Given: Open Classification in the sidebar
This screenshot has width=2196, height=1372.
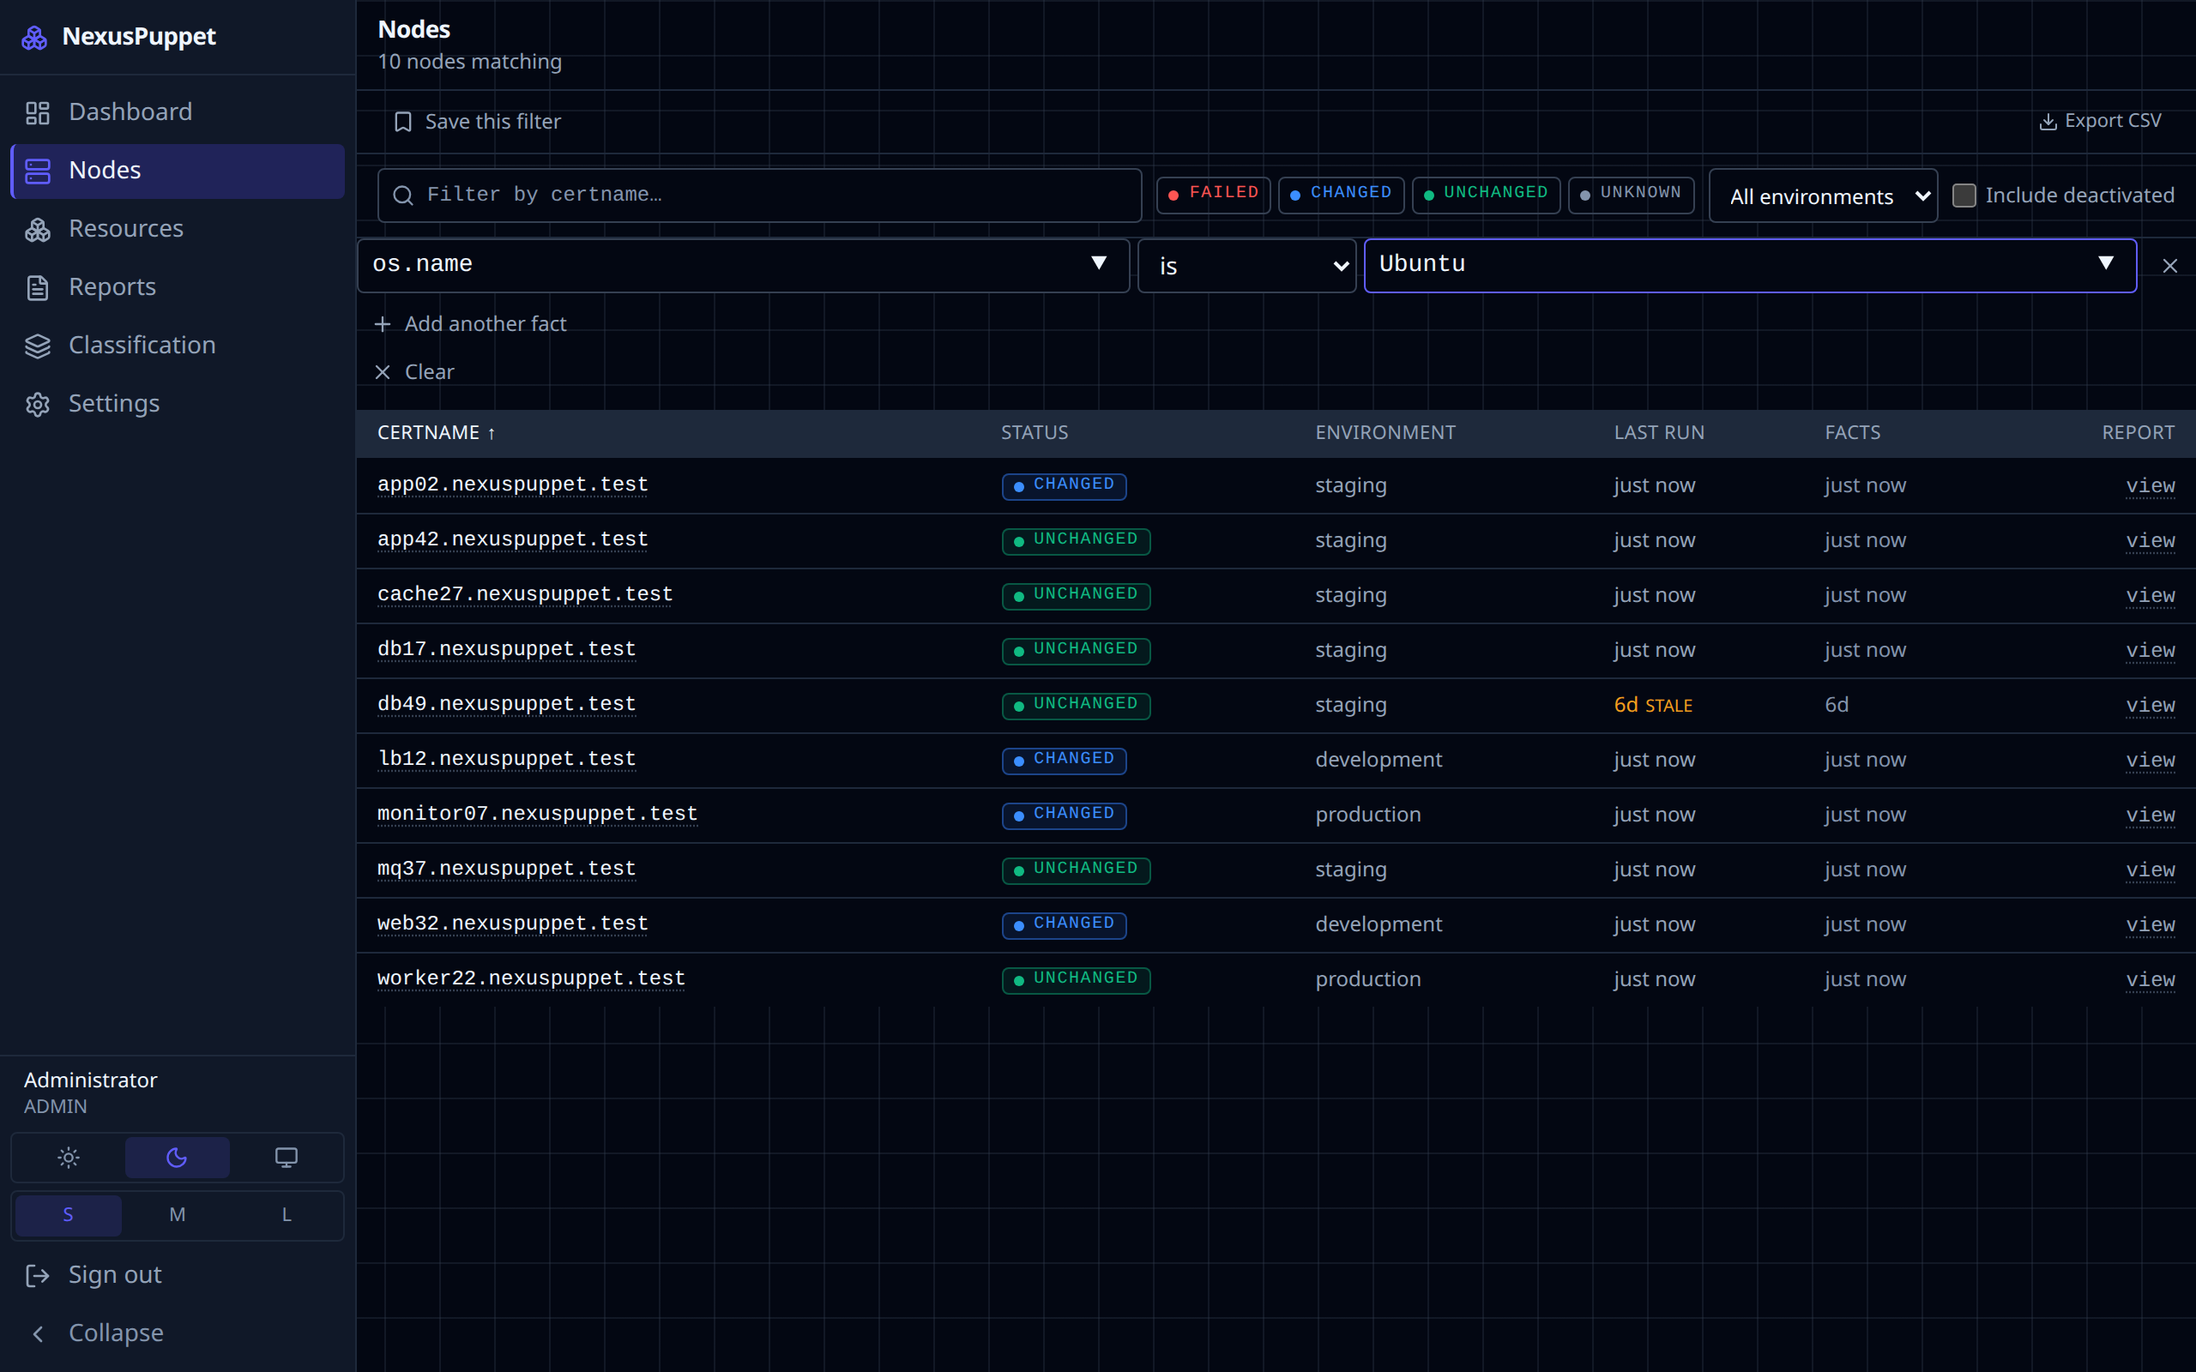Looking at the screenshot, I should point(177,345).
